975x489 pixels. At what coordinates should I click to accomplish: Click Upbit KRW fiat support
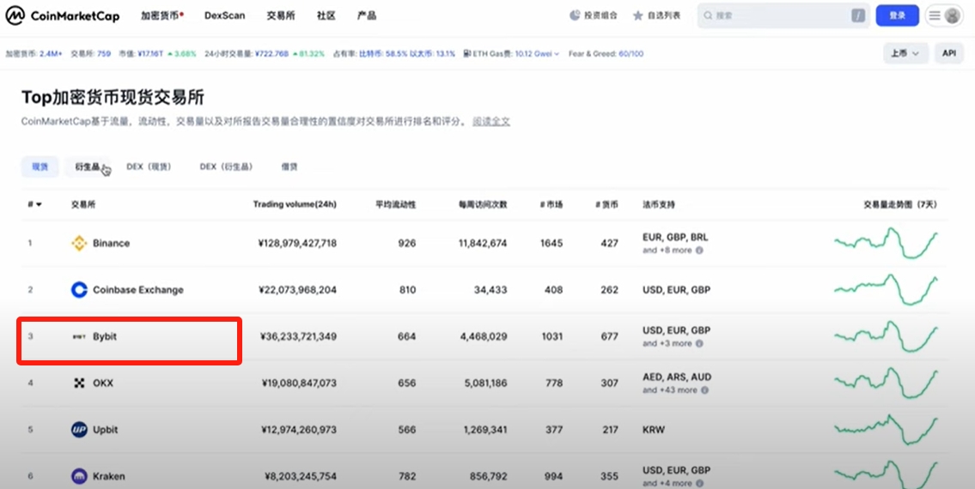(x=654, y=430)
